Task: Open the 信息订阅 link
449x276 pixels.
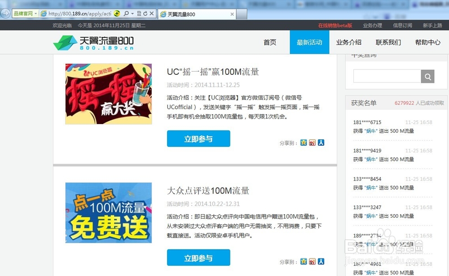Action: tap(402, 26)
